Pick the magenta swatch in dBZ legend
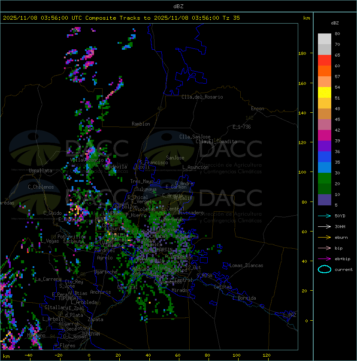 (x=324, y=135)
